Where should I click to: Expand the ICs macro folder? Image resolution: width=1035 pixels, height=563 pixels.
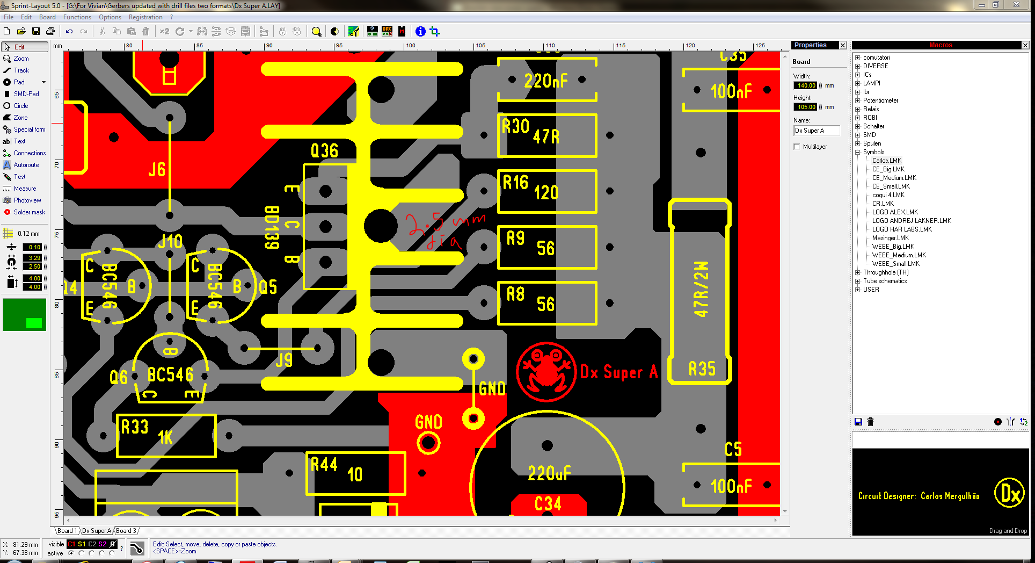coord(858,75)
